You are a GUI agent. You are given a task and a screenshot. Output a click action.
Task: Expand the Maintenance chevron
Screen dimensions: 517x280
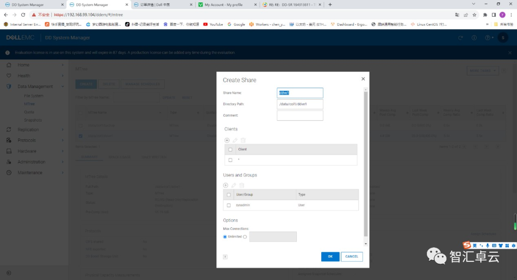(63, 172)
